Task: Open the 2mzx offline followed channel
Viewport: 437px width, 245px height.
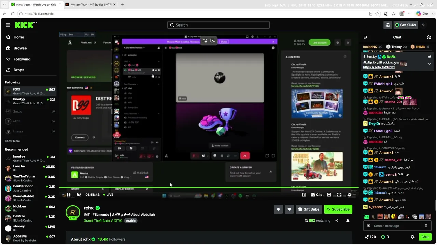Action: tap(30, 111)
